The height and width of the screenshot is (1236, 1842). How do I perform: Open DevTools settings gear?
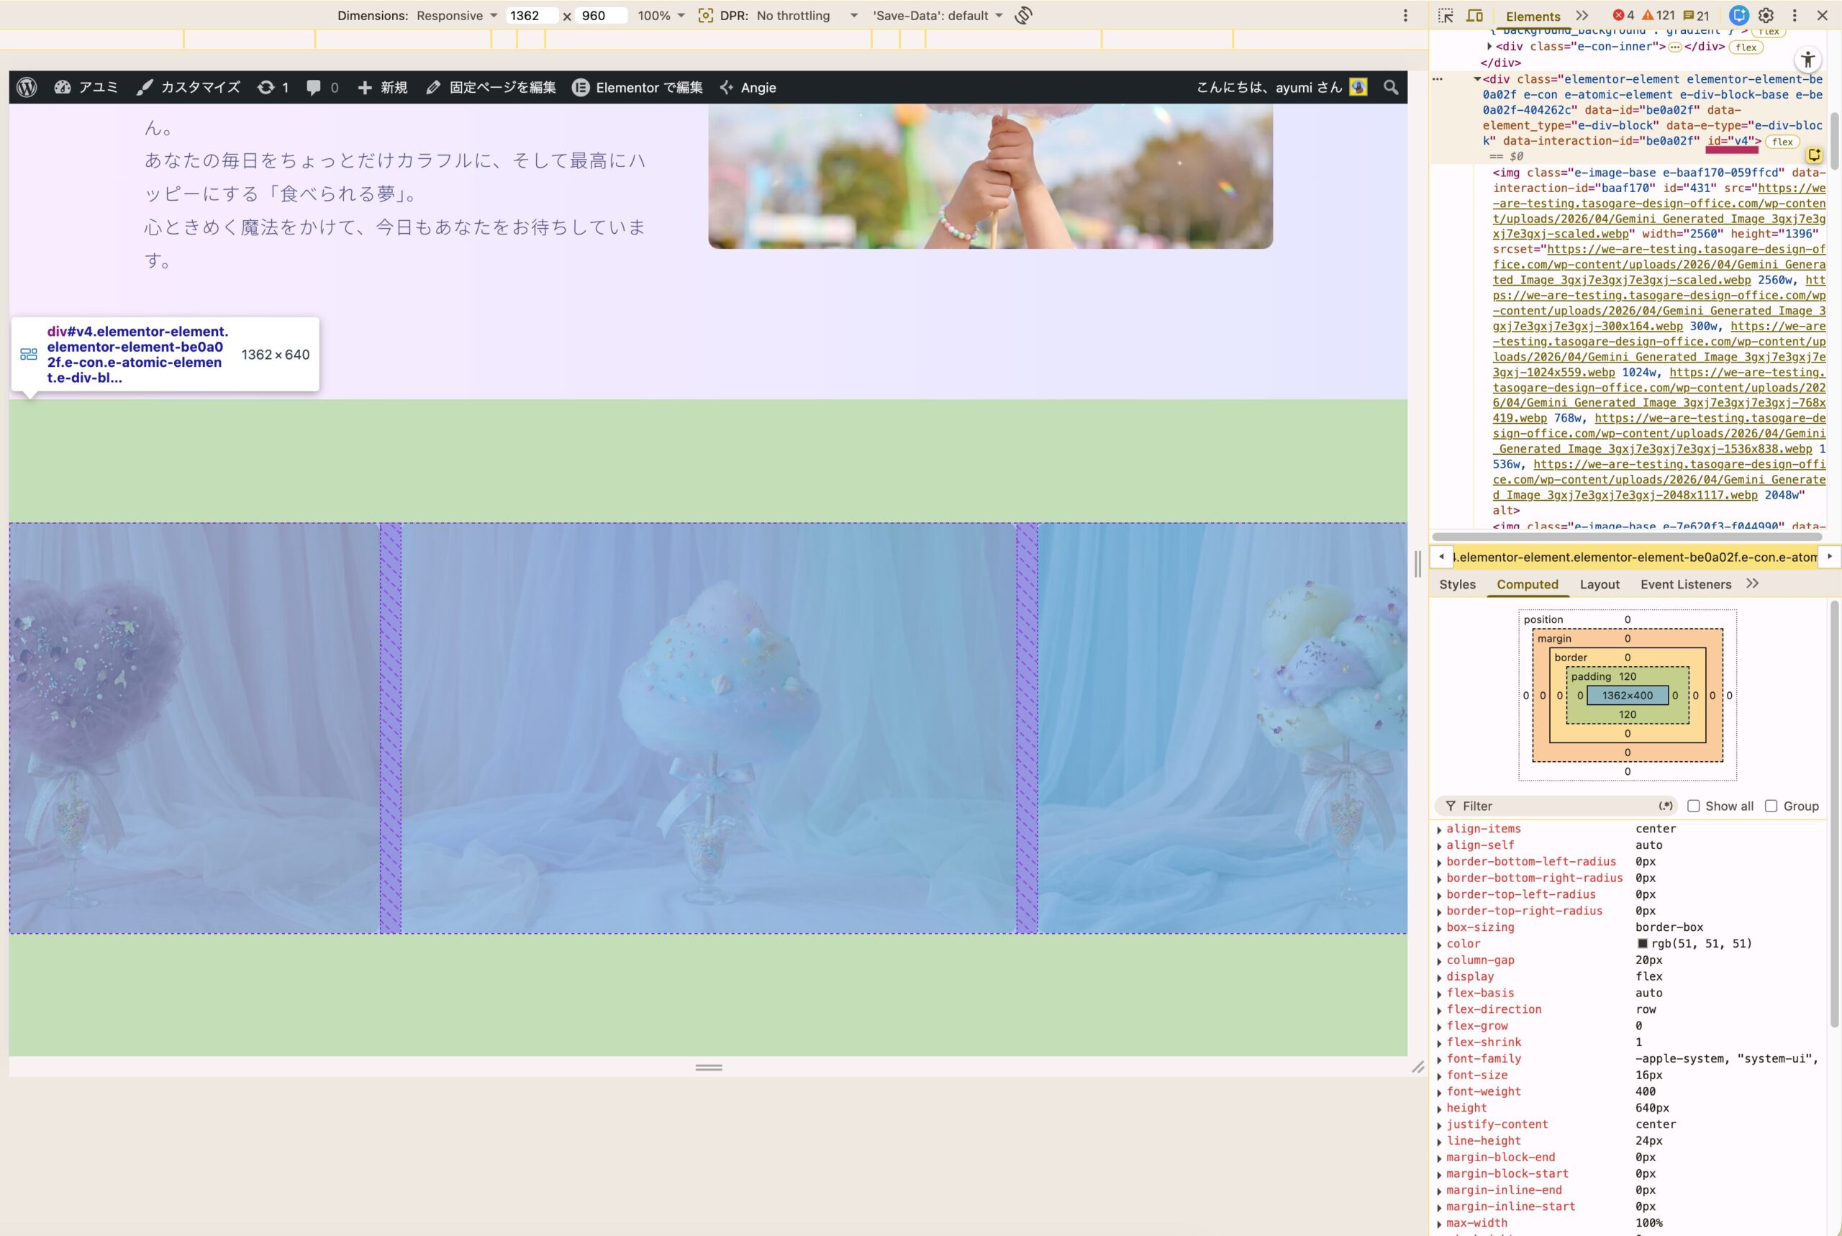1766,16
